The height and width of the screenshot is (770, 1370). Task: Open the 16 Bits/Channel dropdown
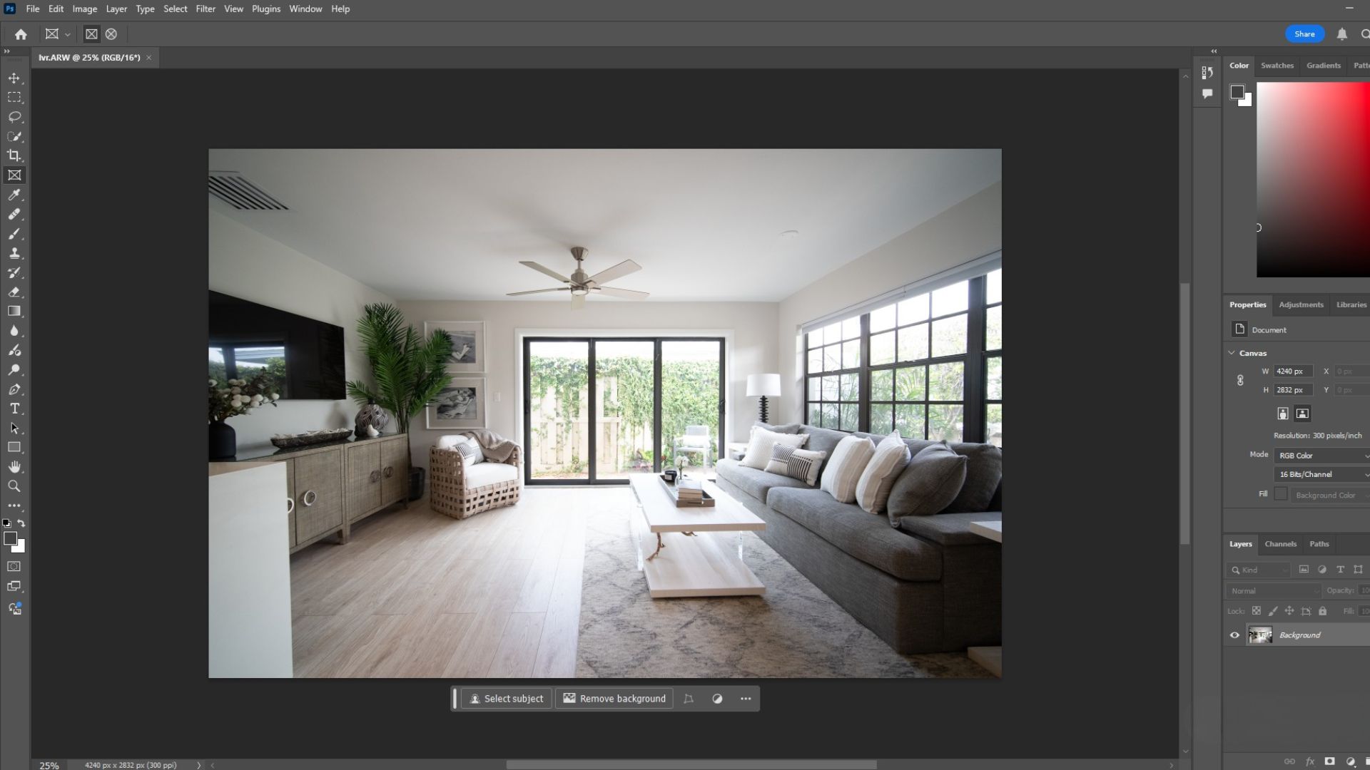coord(1321,475)
